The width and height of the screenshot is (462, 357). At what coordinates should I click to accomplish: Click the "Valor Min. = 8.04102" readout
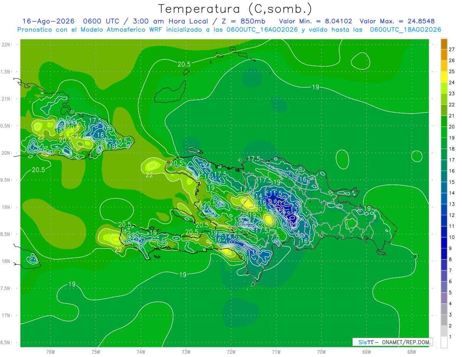(x=315, y=21)
